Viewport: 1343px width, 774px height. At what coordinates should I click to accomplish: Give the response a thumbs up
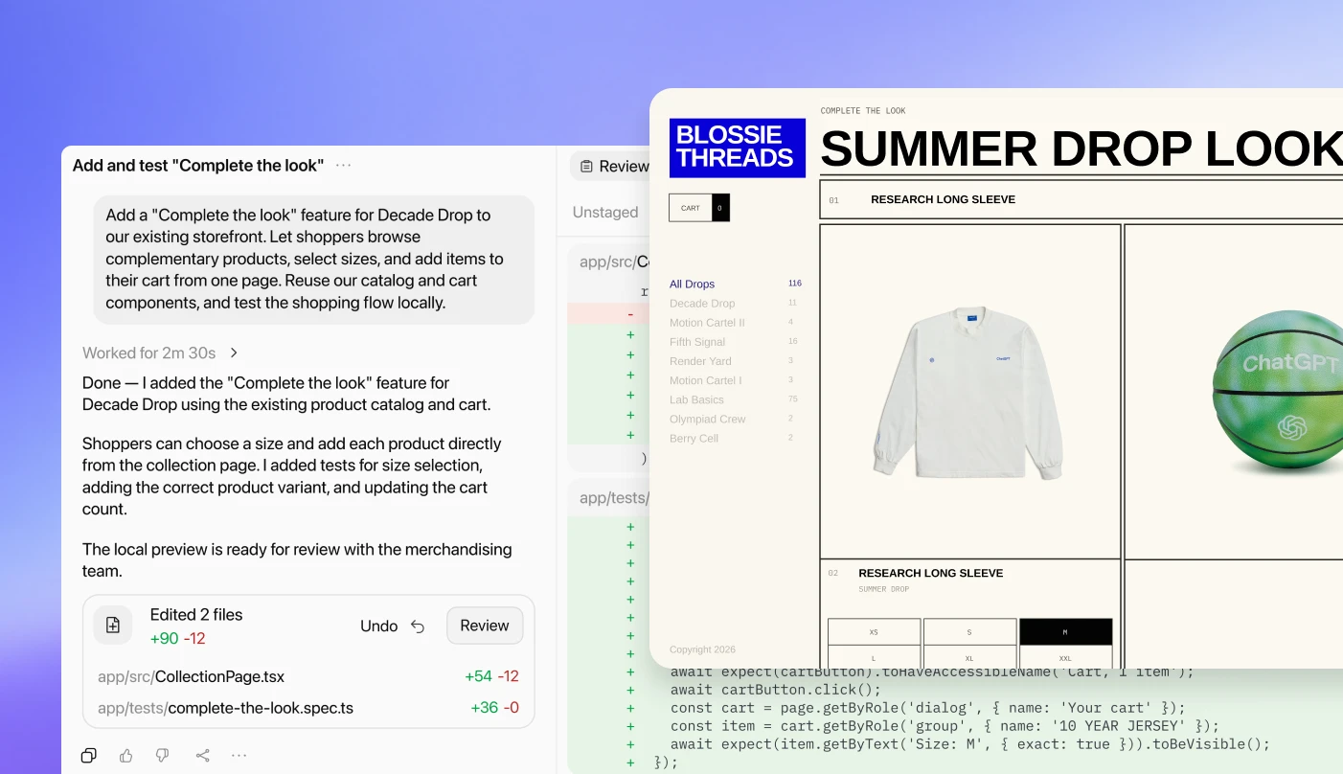pyautogui.click(x=126, y=756)
